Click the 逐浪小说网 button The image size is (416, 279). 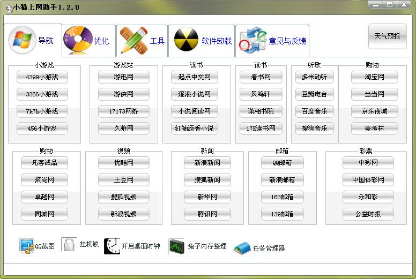[x=195, y=94]
